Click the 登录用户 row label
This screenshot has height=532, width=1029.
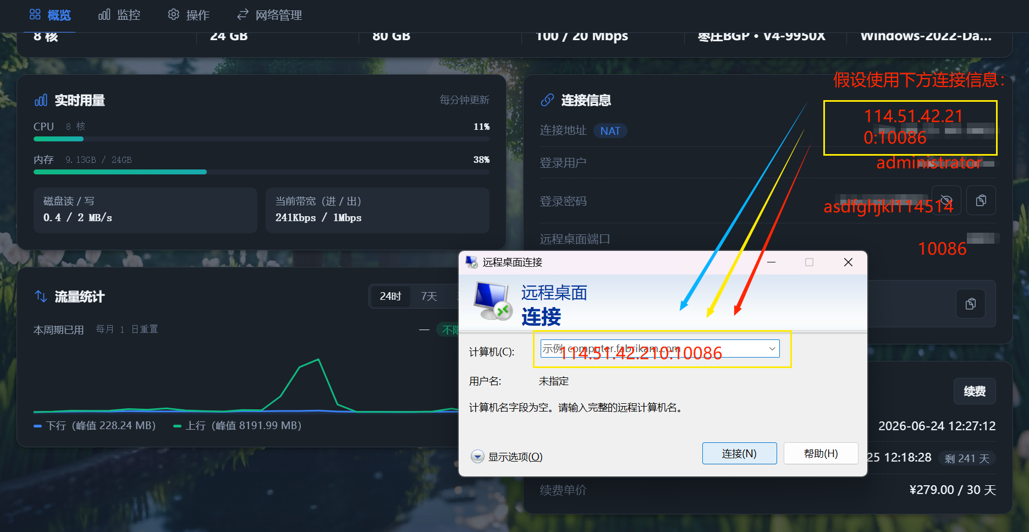point(563,163)
